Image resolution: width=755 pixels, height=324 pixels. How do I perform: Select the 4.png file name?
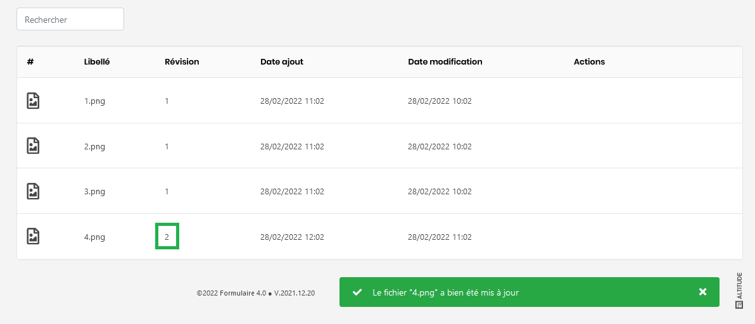[x=94, y=237]
